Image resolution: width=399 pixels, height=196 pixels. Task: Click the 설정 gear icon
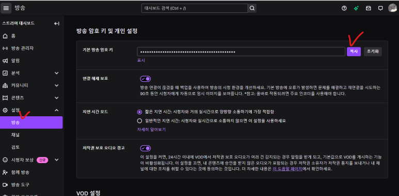pos(5,110)
